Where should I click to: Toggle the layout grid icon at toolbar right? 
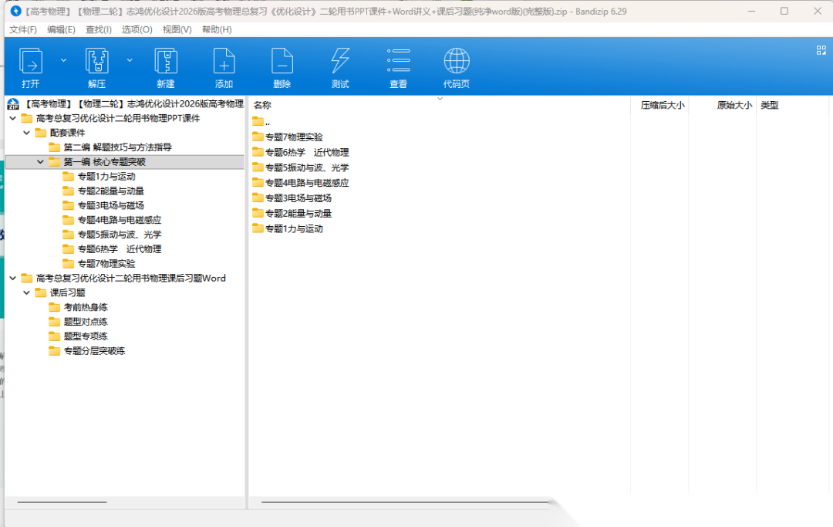821,50
